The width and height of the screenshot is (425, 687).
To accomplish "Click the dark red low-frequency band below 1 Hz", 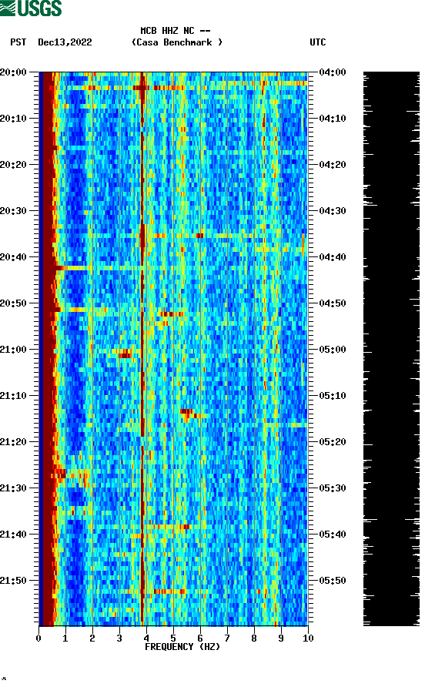I will click(x=47, y=349).
